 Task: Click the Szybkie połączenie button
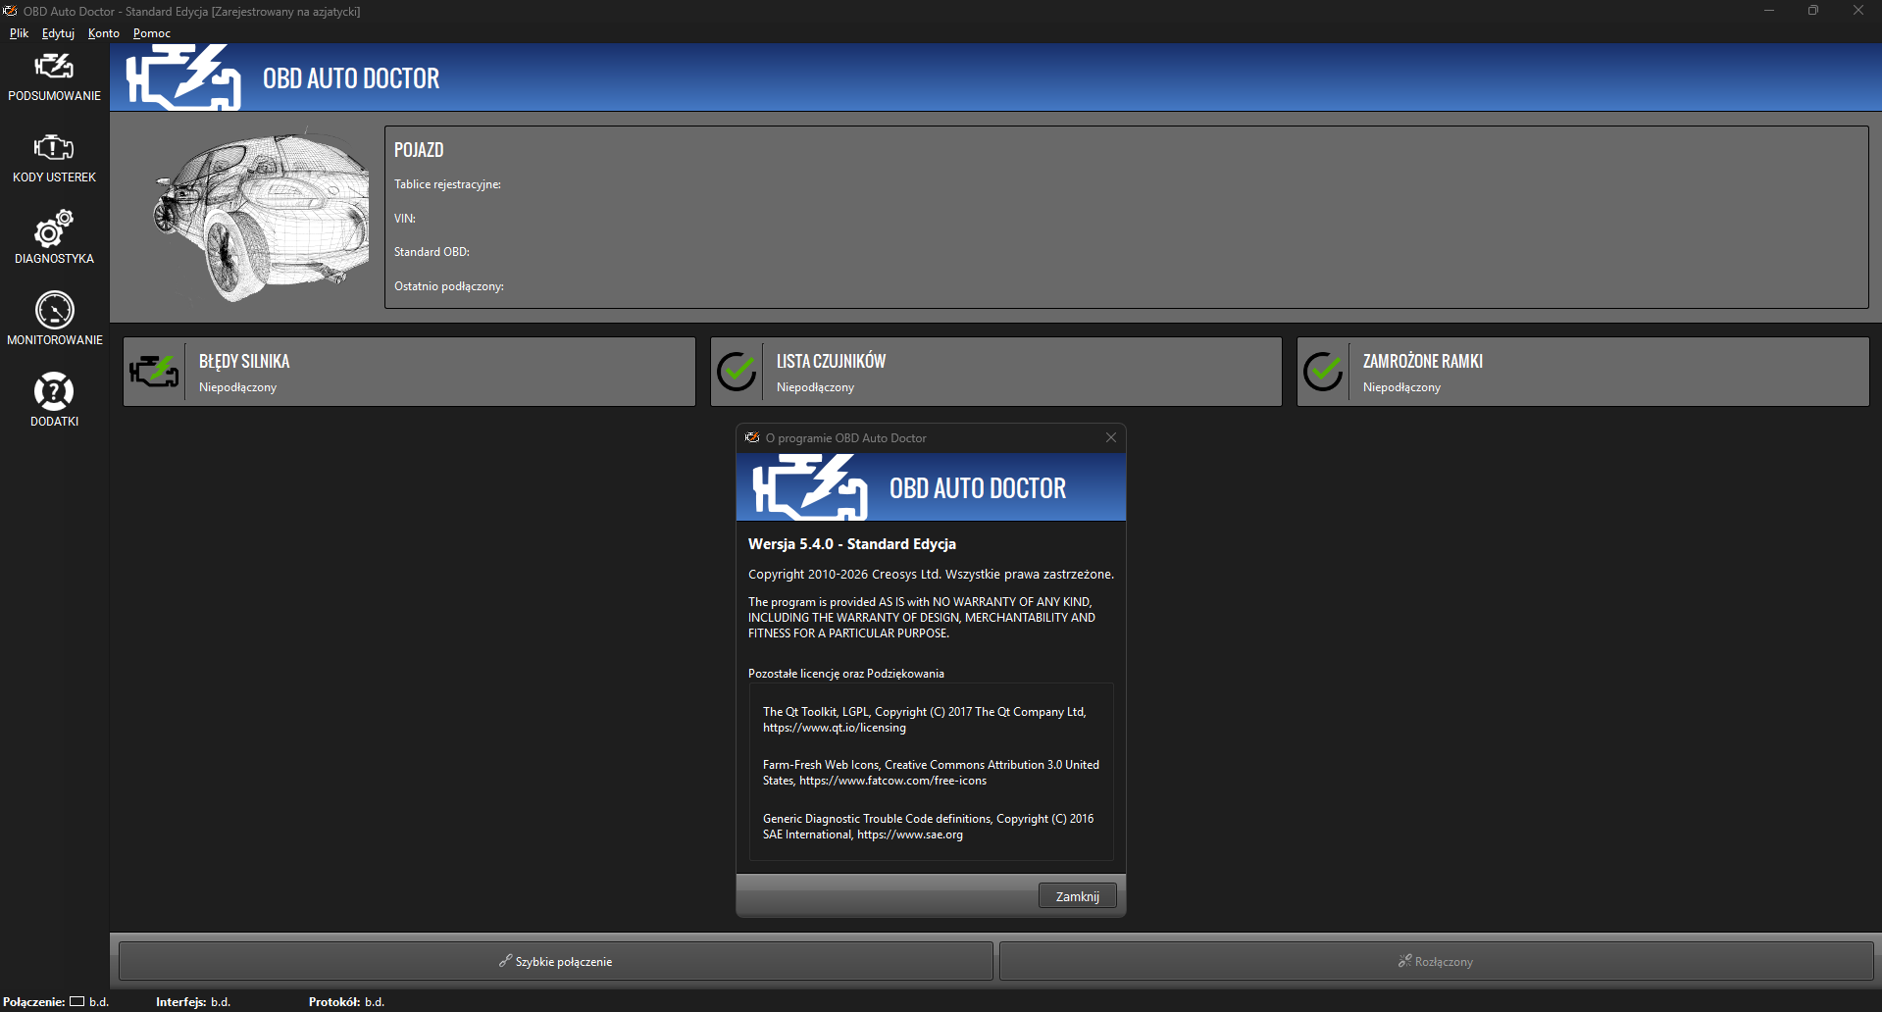[556, 961]
